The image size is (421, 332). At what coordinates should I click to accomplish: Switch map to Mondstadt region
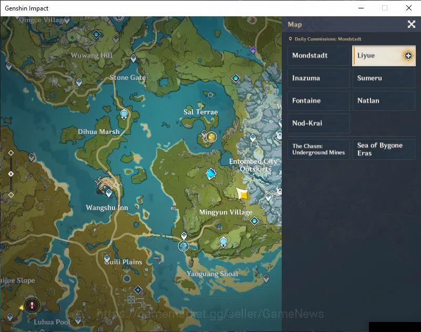[319, 56]
